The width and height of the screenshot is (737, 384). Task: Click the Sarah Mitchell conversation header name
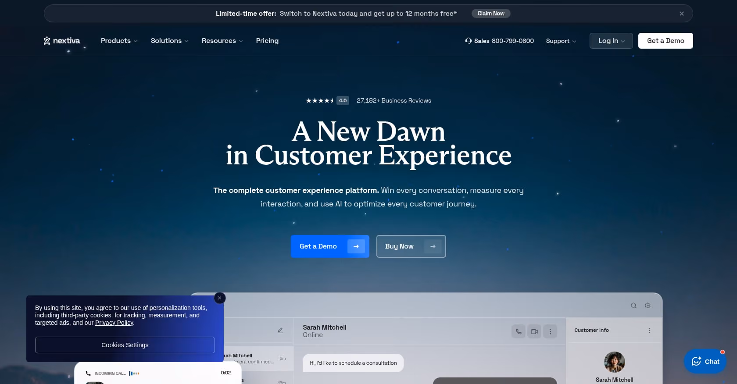(x=325, y=327)
